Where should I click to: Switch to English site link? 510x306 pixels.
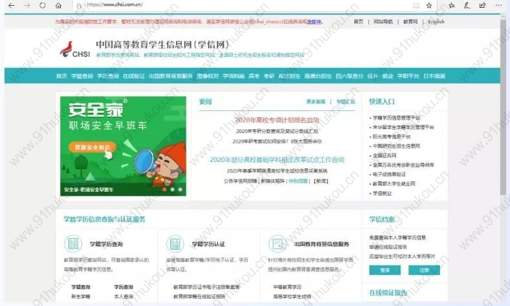click(436, 22)
